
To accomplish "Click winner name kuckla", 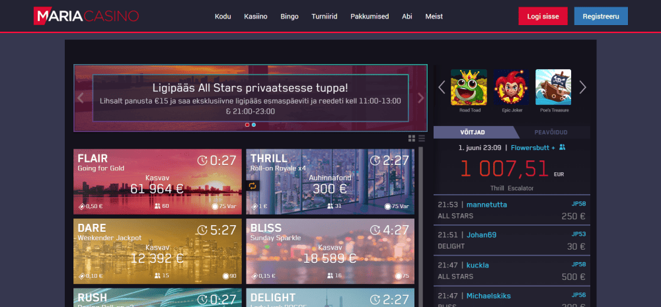I will [478, 265].
